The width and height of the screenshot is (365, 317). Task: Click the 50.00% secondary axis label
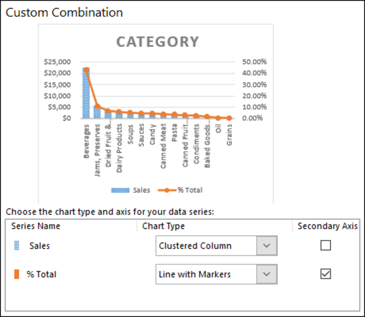[x=254, y=62]
